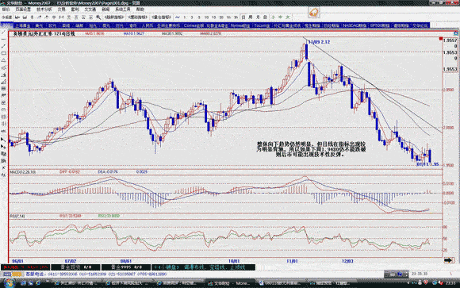460x288 pixels.
Task: Choose the 中 medium size button
Action: [x=281, y=17]
